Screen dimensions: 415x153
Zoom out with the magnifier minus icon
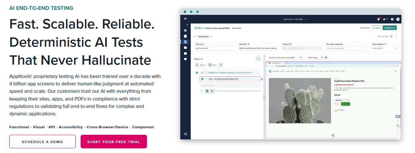point(398,131)
